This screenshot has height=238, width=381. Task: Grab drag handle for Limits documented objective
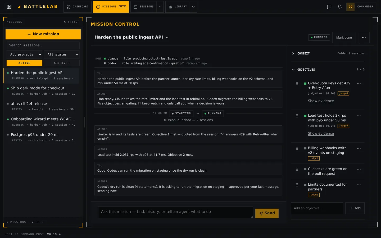coord(297,185)
